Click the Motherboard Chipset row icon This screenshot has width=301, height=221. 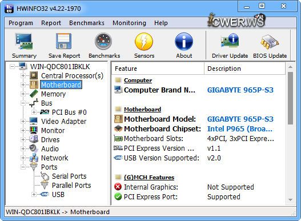click(x=118, y=128)
